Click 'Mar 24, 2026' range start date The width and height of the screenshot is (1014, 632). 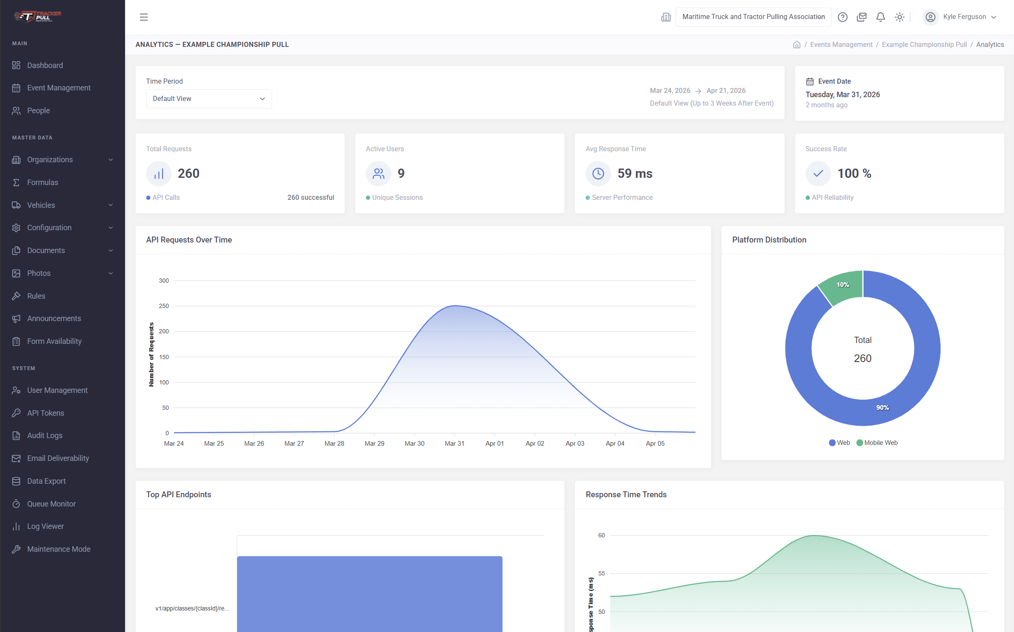[x=670, y=90]
